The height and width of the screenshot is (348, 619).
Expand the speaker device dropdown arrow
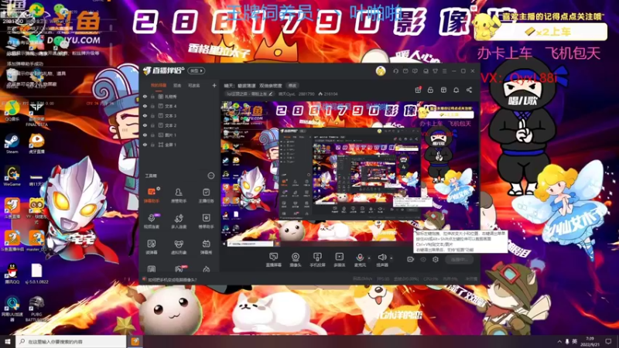point(392,258)
